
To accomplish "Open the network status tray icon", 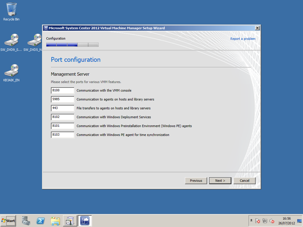I will pos(265,220).
